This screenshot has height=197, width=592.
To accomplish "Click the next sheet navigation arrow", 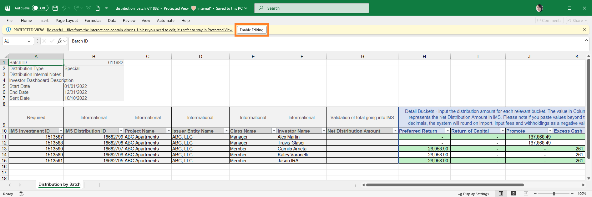I will click(x=20, y=185).
